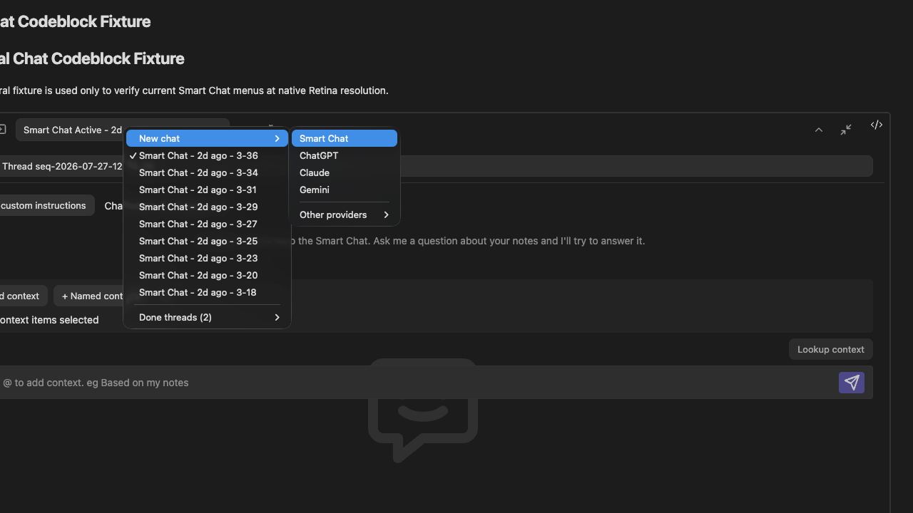Open the code view icon
This screenshot has width=913, height=513.
tap(877, 125)
